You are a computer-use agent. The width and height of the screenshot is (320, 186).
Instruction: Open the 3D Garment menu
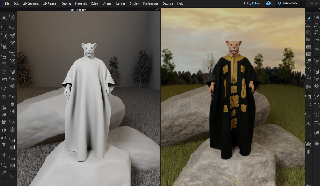point(31,3)
